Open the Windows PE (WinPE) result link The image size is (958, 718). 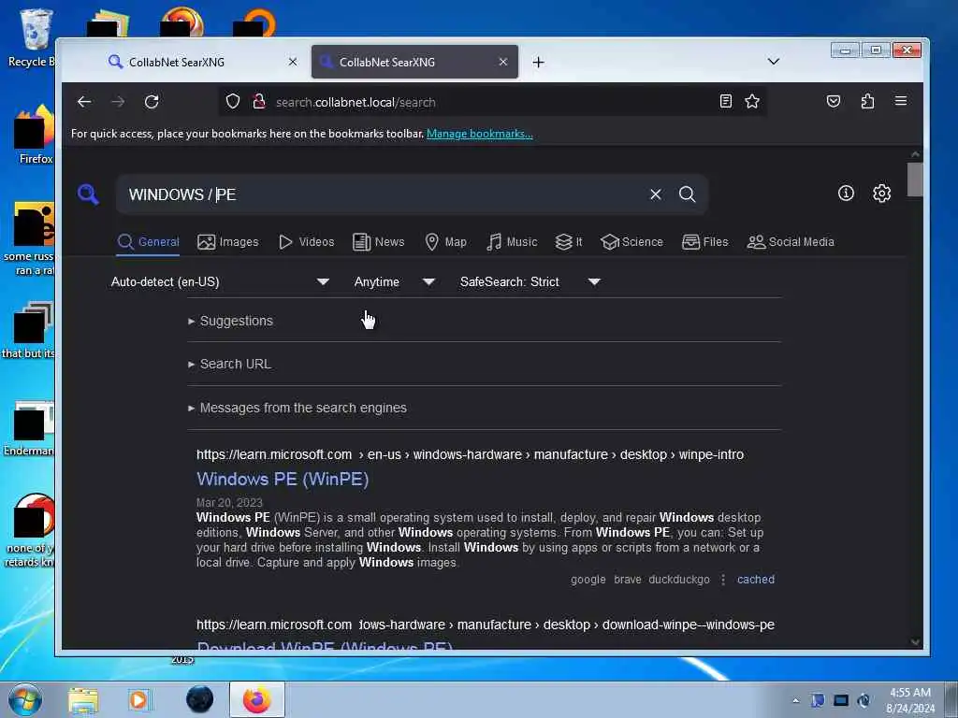click(x=283, y=480)
